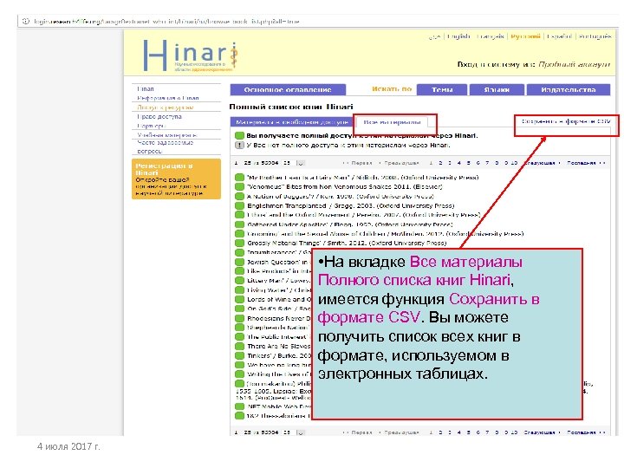624x468 pixels.
Task: Click Сохранить в формате CSV link
Action: coord(566,121)
